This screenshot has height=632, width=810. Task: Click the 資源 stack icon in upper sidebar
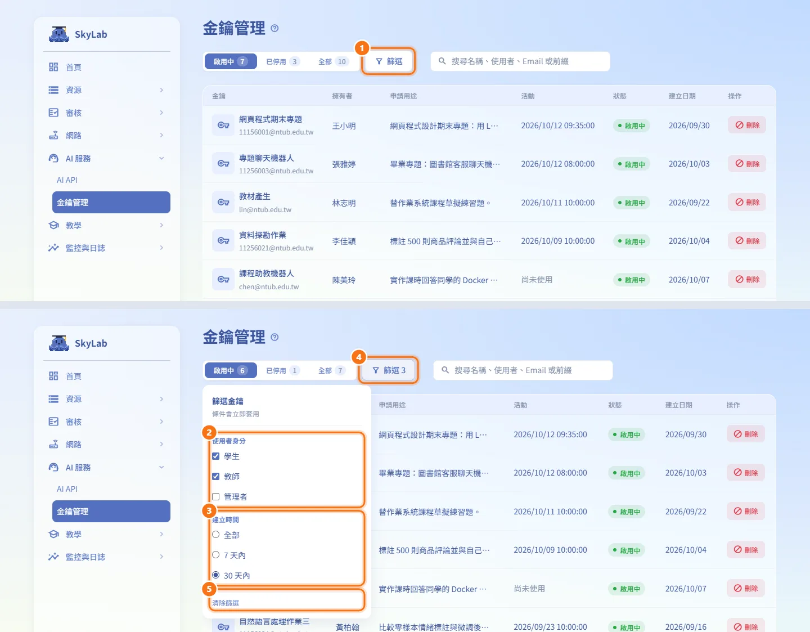(x=53, y=90)
